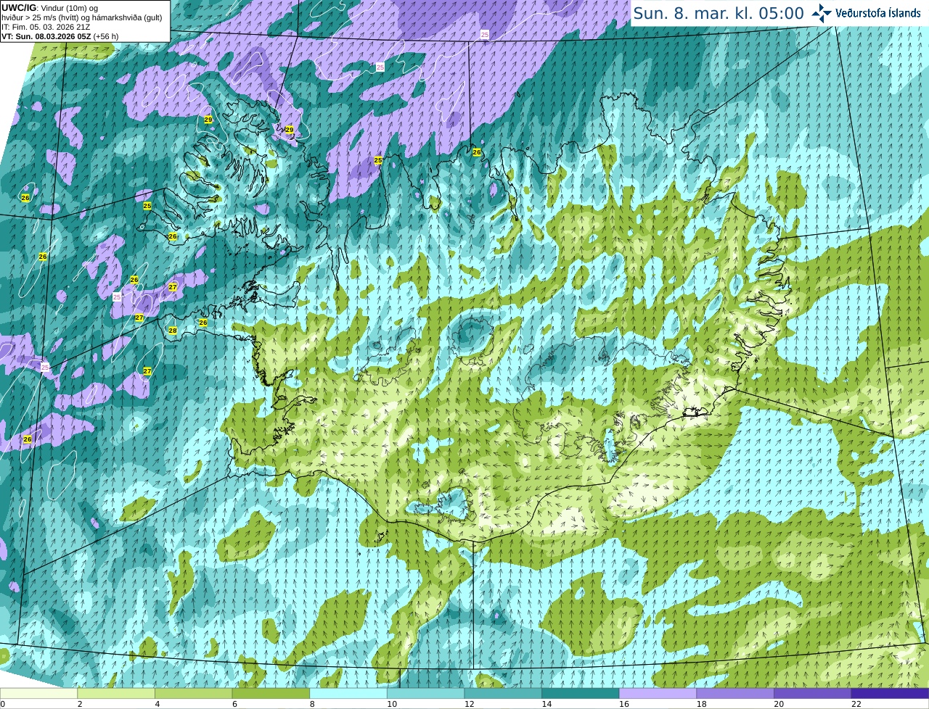Click the legend scale value 14
929x709 pixels.
click(547, 704)
